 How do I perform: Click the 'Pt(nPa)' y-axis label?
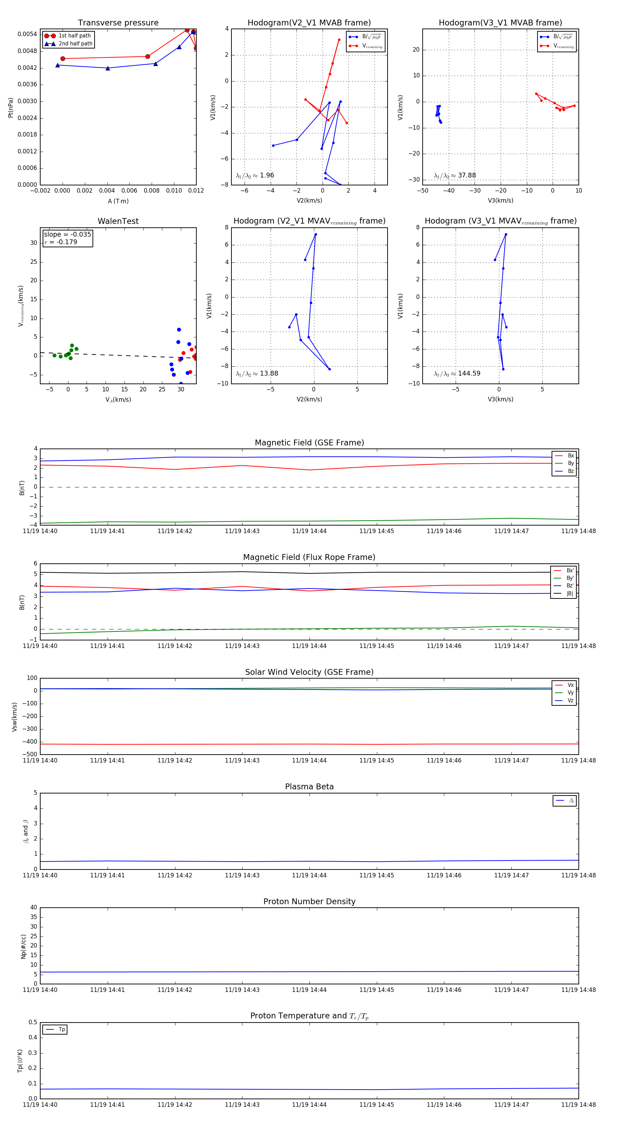[x=11, y=108]
